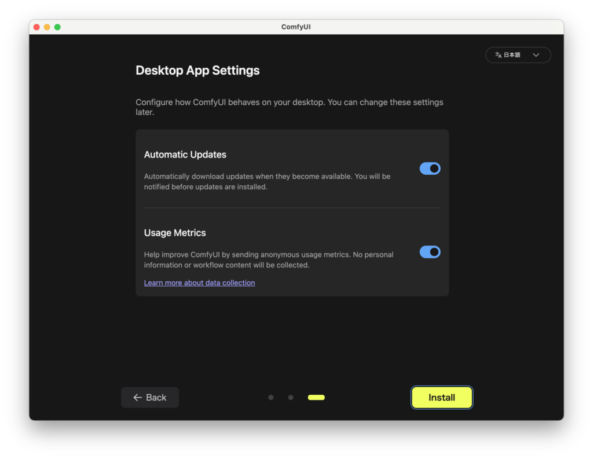The width and height of the screenshot is (593, 459).
Task: Click the translate icon in the language selector
Action: click(x=498, y=55)
